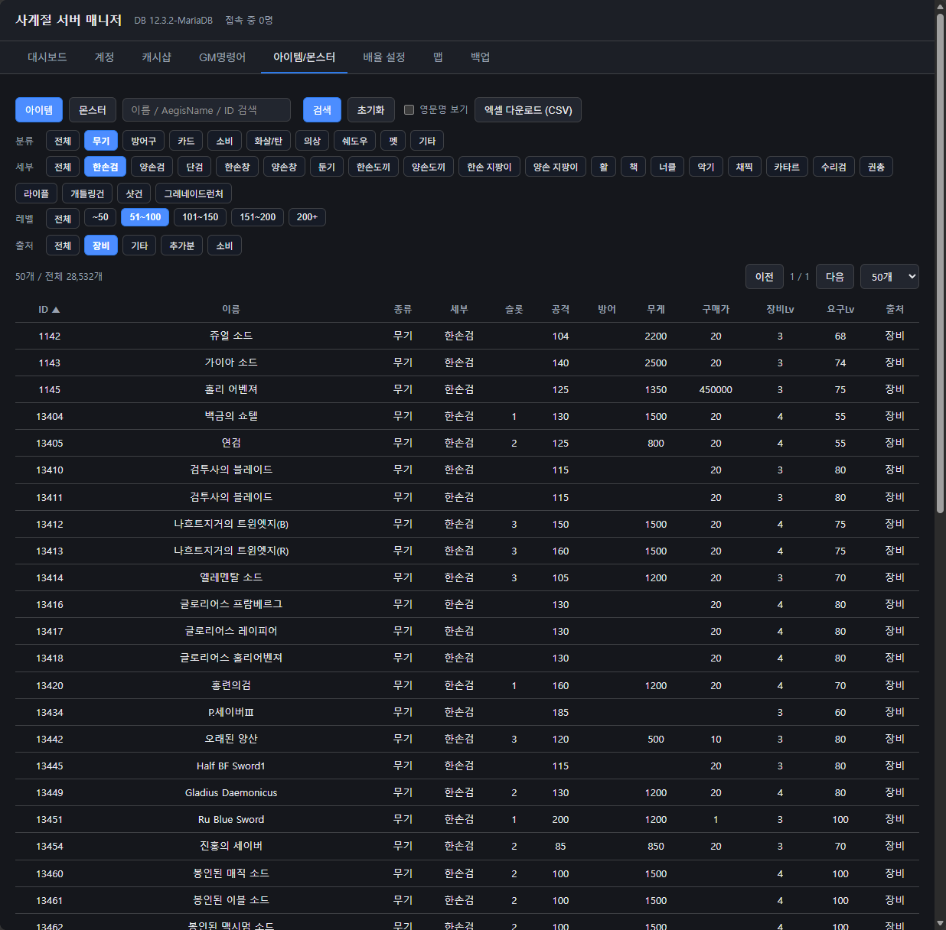This screenshot has height=930, width=946.
Task: Click the 검색 search button
Action: [x=322, y=110]
